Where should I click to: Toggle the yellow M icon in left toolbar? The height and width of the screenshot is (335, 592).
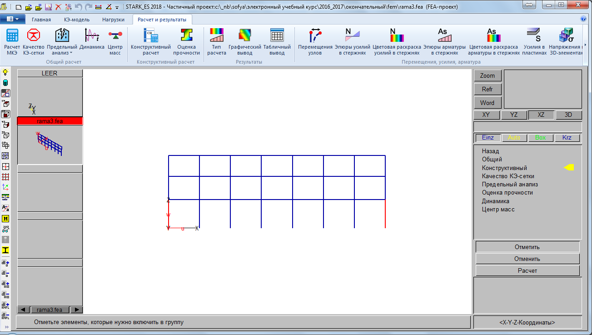pos(5,219)
